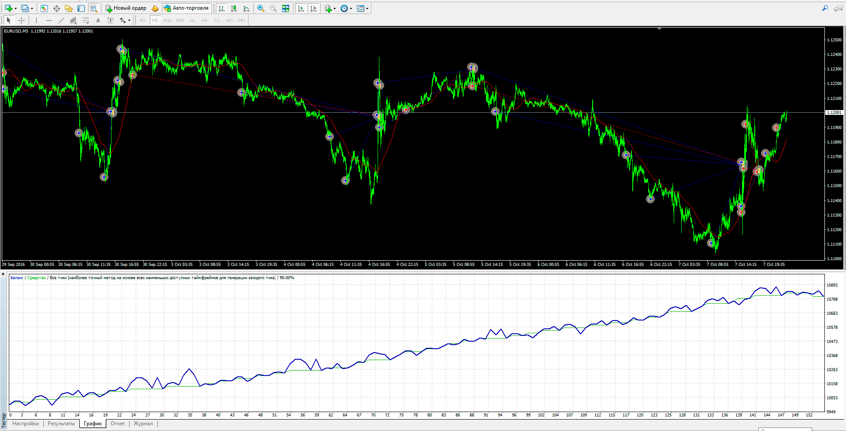The height and width of the screenshot is (431, 846).
Task: Select the crosshair tool
Action: pyautogui.click(x=21, y=20)
